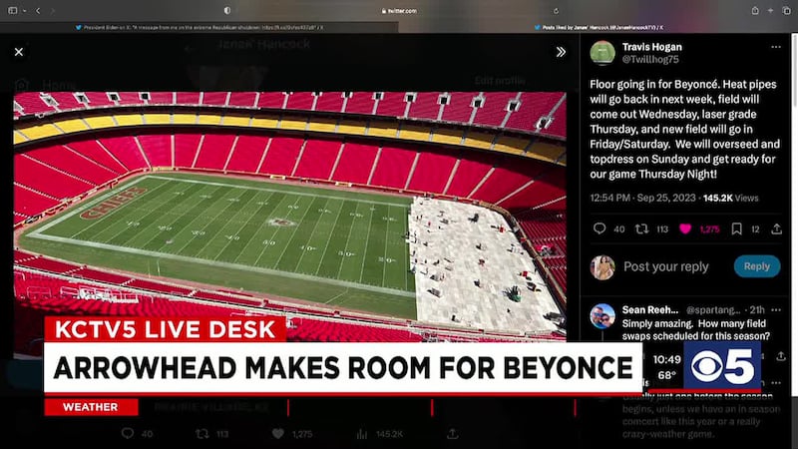Toggle the Safari sidebar icon
The width and height of the screenshot is (798, 449).
(x=13, y=11)
